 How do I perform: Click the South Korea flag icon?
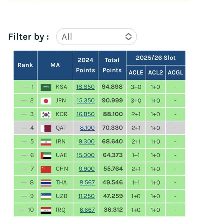[x=46, y=114]
